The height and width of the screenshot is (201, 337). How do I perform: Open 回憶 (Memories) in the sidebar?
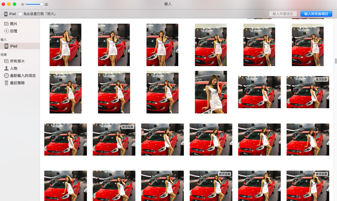[13, 31]
